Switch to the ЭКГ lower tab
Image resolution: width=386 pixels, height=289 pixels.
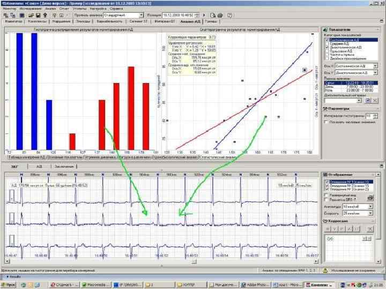click(x=14, y=166)
